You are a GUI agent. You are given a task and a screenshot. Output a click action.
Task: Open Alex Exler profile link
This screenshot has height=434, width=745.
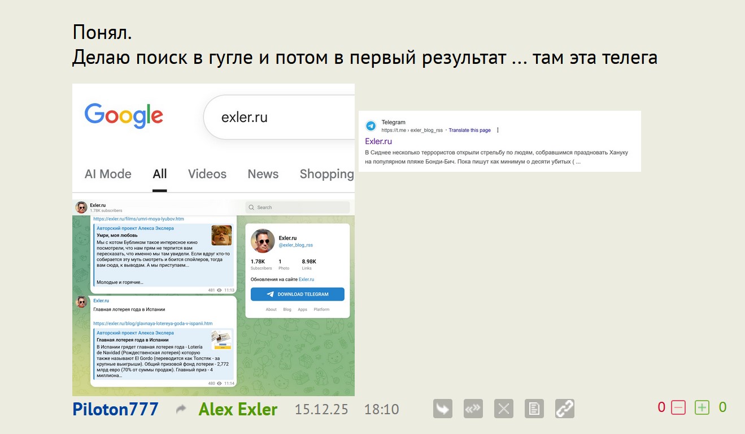(x=238, y=409)
